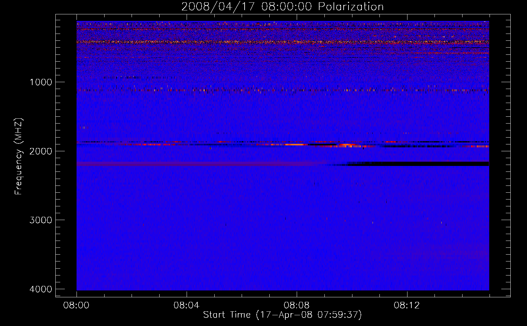Viewport: 527px width, 326px height.
Task: Click the "Start Time (17-Apr-08 07:59:37)" label
Action: pos(282,315)
